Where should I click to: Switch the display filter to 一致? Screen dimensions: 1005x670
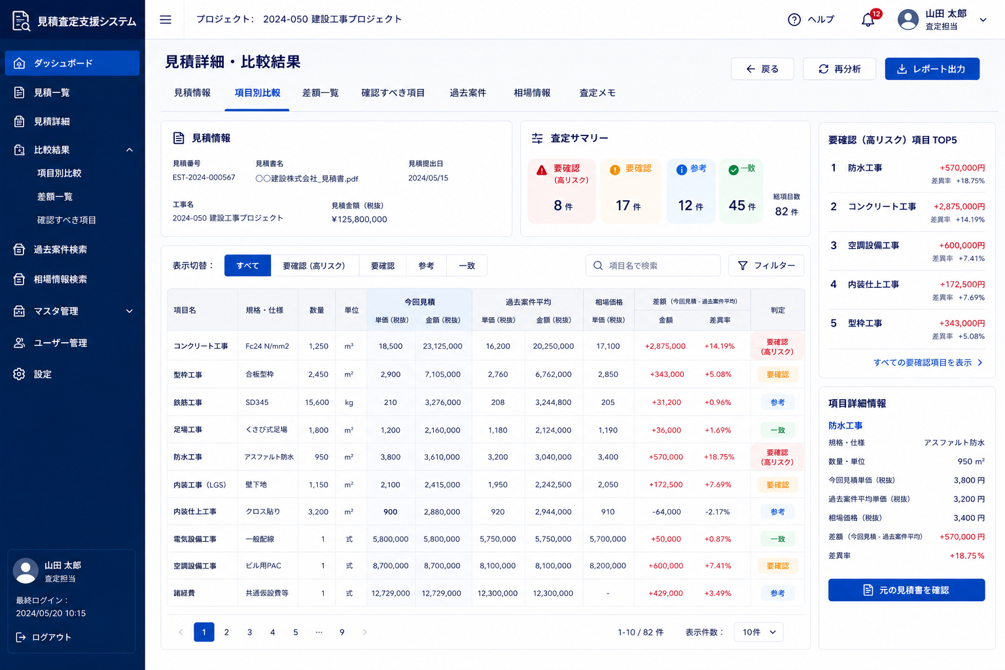coord(467,266)
